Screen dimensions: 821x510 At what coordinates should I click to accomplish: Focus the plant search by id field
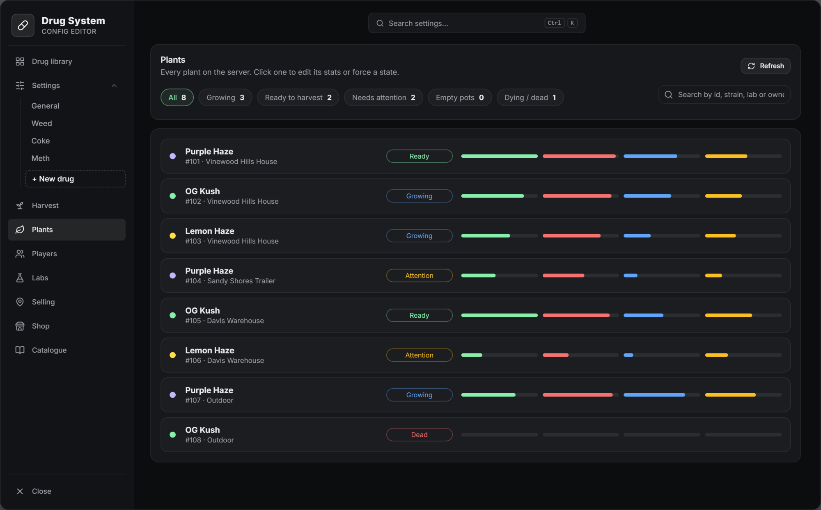[724, 95]
